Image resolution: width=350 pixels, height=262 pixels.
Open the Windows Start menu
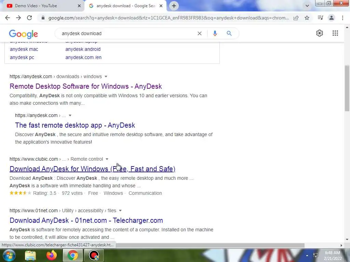pos(9,255)
